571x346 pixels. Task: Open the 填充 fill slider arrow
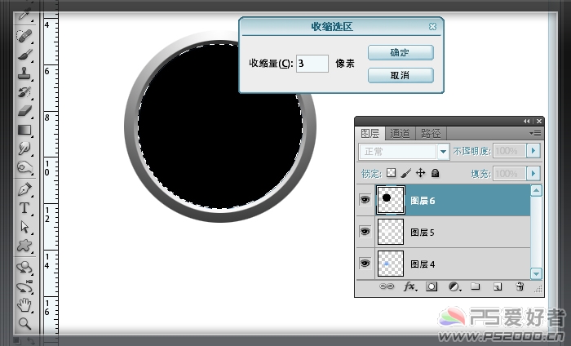pyautogui.click(x=533, y=173)
